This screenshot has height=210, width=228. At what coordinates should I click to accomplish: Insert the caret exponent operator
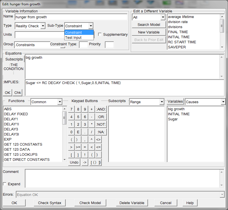click(x=91, y=139)
